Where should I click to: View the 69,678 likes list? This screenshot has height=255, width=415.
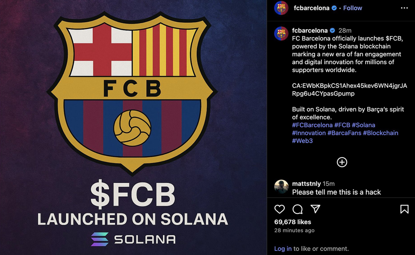292,222
